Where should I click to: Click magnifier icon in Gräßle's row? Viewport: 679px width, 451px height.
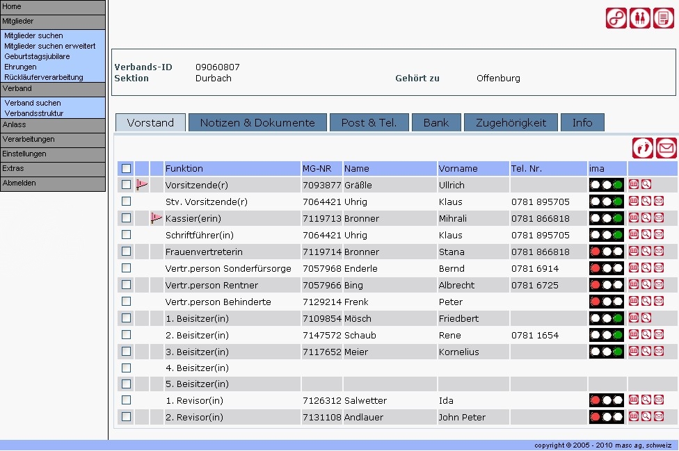(646, 185)
